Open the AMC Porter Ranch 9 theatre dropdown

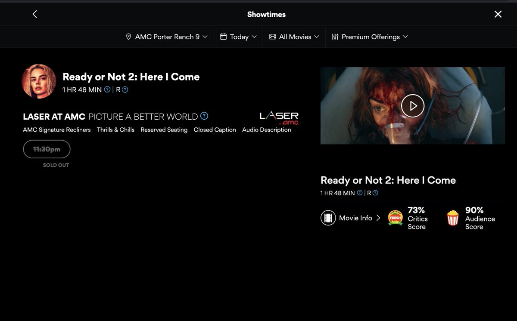166,37
